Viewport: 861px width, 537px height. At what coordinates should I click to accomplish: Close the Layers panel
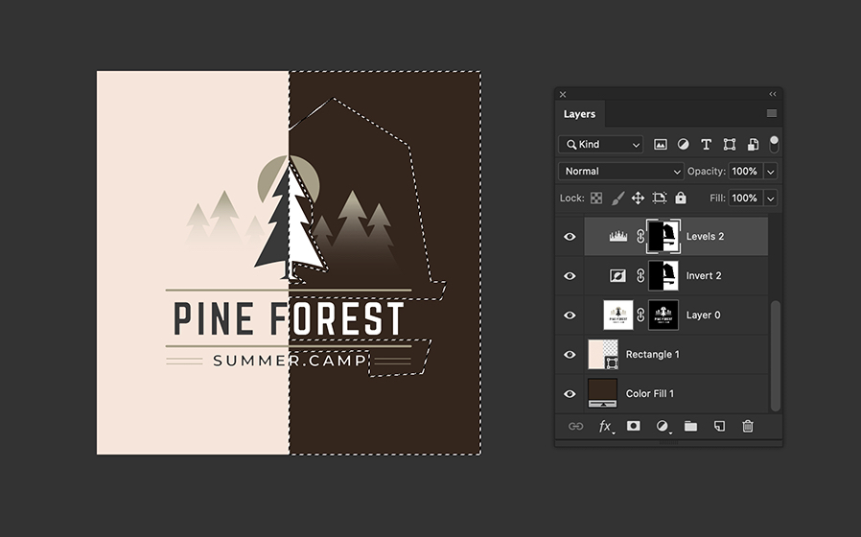click(563, 94)
